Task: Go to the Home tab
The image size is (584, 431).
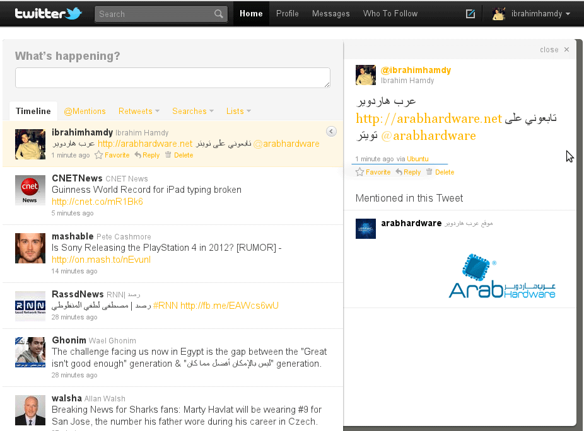Action: (251, 14)
